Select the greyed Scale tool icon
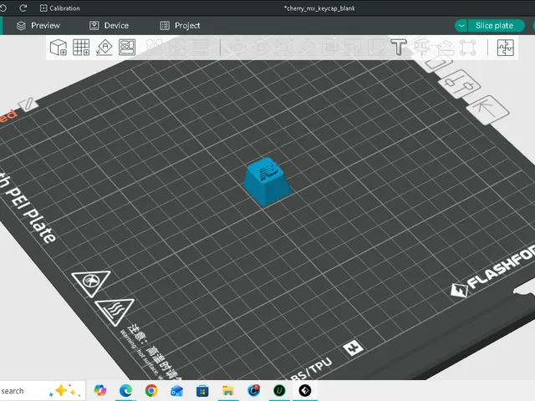This screenshot has width=535, height=401. point(284,47)
